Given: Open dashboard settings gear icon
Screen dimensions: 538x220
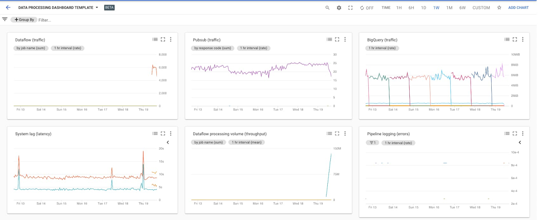Looking at the screenshot, I should pos(339,8).
